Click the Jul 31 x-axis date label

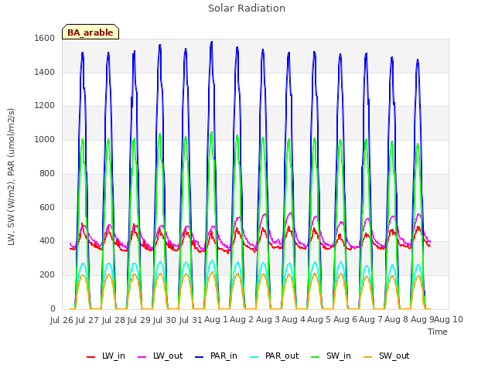pyautogui.click(x=191, y=320)
